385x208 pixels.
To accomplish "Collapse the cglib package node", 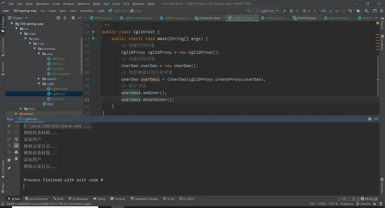I will coord(39,84).
